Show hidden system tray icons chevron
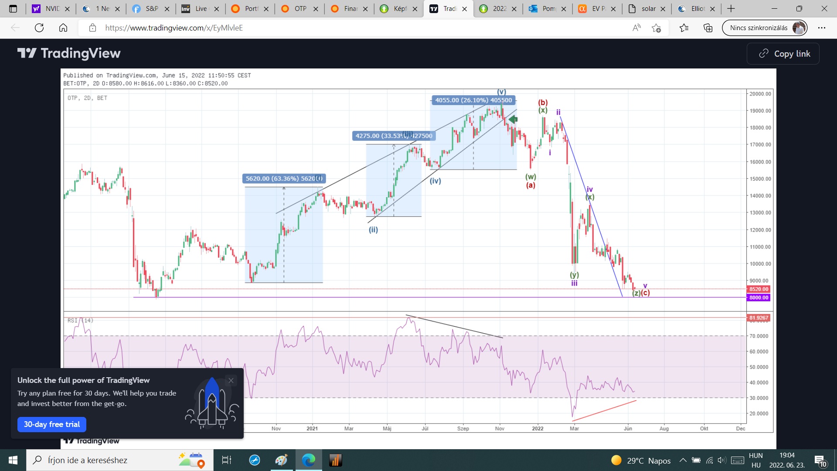Screen dimensions: 837x471 pyautogui.click(x=683, y=461)
